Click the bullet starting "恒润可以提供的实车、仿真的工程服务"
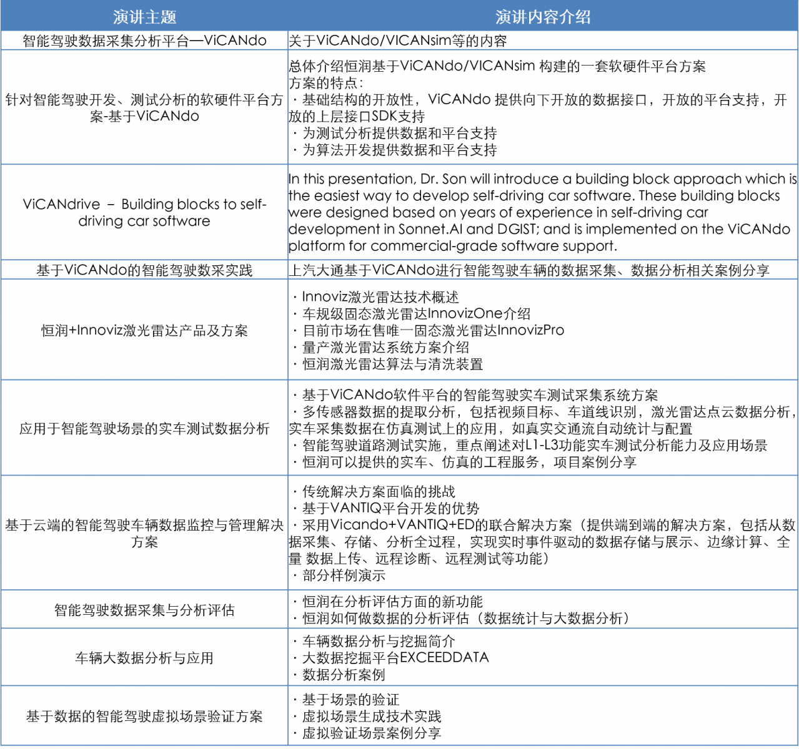 [x=464, y=462]
